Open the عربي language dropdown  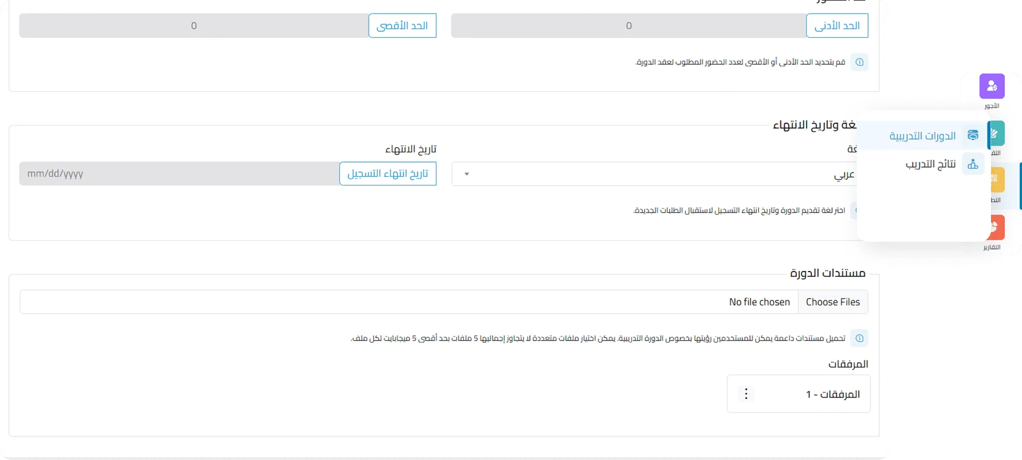click(655, 174)
